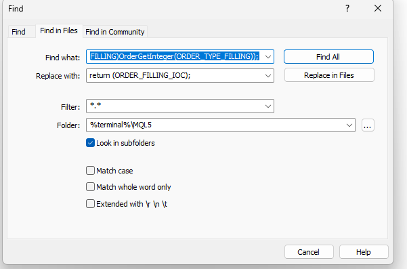Open the Filter dropdown list
Image resolution: width=407 pixels, height=269 pixels.
pyautogui.click(x=268, y=106)
